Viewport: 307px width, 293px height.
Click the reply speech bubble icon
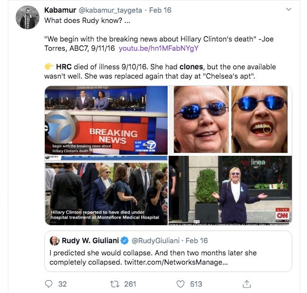pos(49,284)
